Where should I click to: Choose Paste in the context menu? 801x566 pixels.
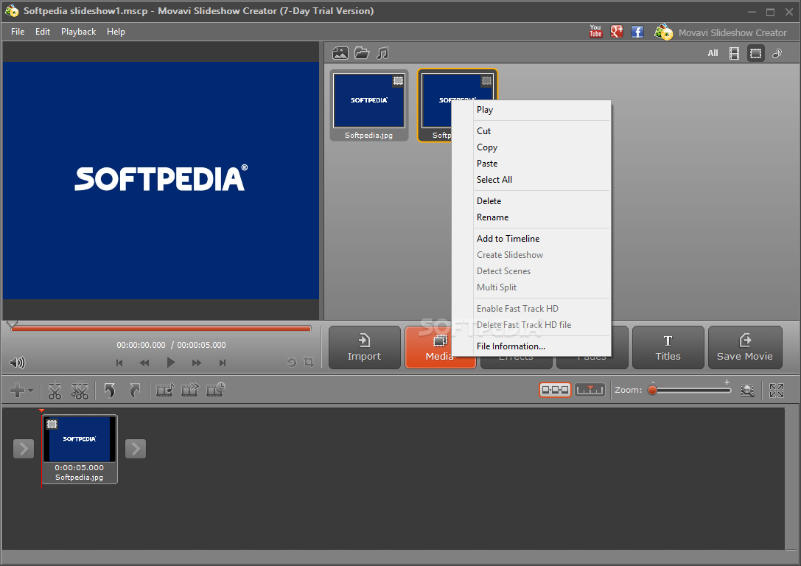pyautogui.click(x=531, y=164)
